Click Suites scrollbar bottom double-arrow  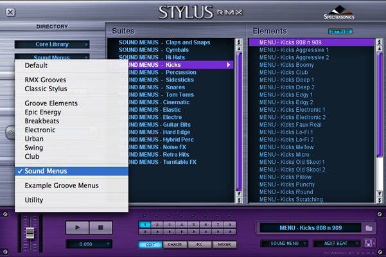238,200
